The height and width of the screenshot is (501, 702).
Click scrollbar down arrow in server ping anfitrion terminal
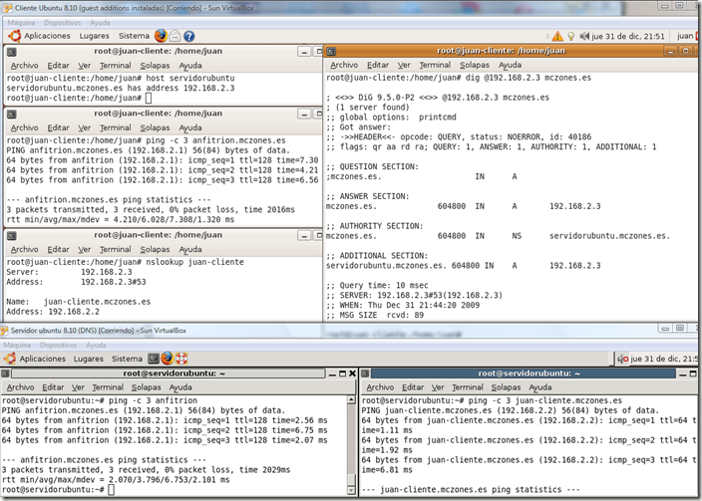point(351,490)
